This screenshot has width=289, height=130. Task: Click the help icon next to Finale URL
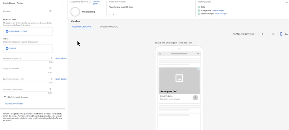tap(50, 11)
